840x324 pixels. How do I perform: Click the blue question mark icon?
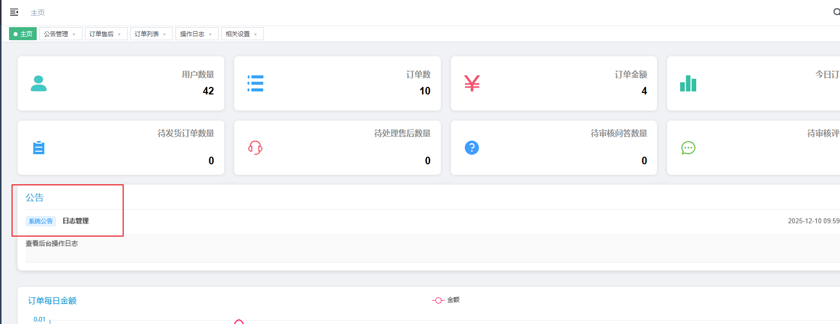point(472,148)
